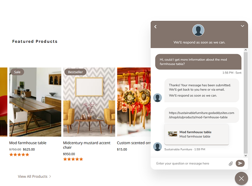Click the star rating under Mod farmhouse table
Image resolution: width=252 pixels, height=186 pixels.
click(19, 155)
